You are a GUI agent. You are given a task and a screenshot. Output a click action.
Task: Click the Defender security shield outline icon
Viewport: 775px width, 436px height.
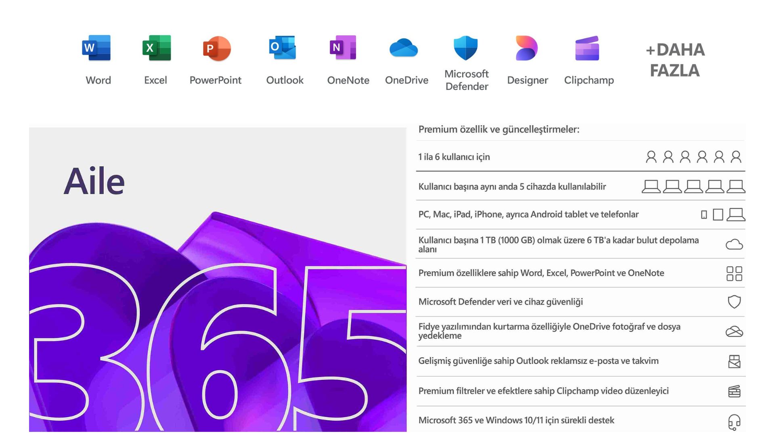tap(734, 302)
